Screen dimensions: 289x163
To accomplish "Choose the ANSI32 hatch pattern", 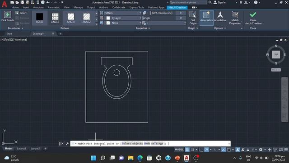I will [86, 18].
